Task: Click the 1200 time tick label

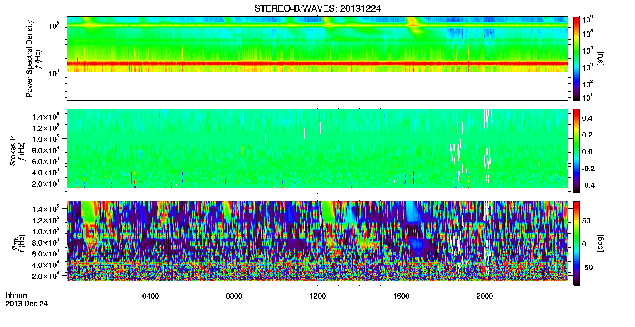Action: pyautogui.click(x=317, y=296)
